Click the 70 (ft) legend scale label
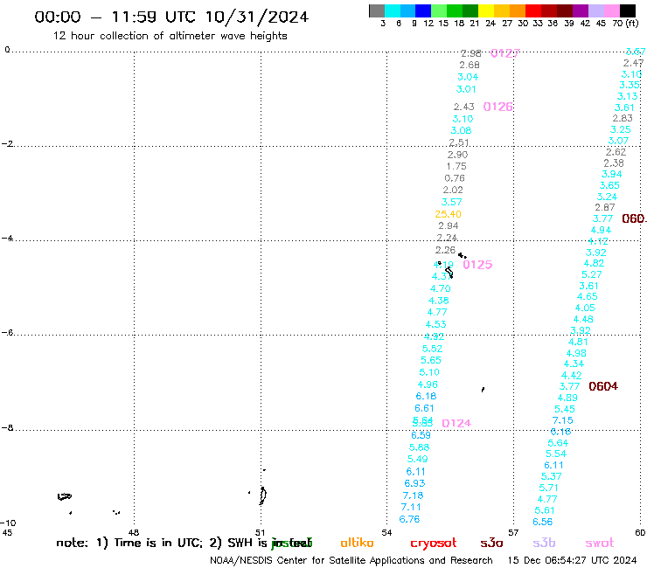The width and height of the screenshot is (647, 568). pos(625,23)
